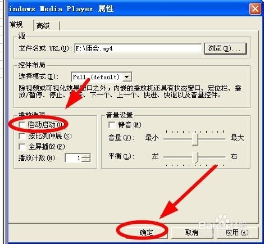Focus the 文件名或 URL input field

point(138,48)
